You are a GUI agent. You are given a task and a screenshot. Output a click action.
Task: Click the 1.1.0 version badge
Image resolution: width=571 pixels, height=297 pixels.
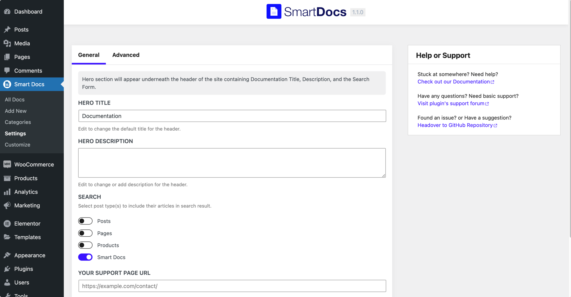358,12
